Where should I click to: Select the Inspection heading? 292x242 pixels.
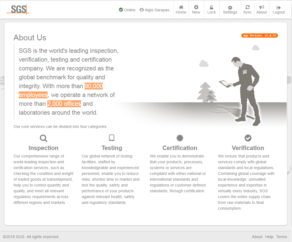(x=43, y=148)
